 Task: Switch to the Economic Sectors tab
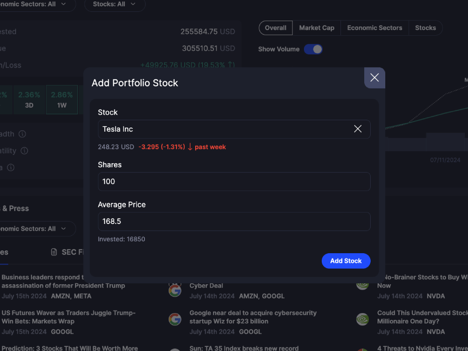(x=375, y=28)
